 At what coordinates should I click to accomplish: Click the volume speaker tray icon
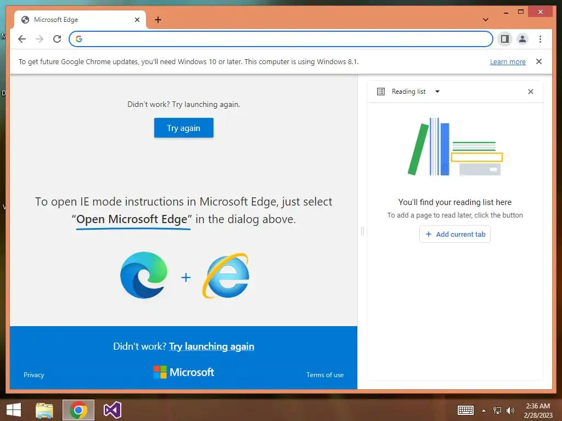click(510, 411)
